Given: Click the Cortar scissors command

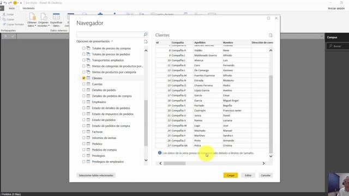Looking at the screenshot, I should click(x=9, y=14).
